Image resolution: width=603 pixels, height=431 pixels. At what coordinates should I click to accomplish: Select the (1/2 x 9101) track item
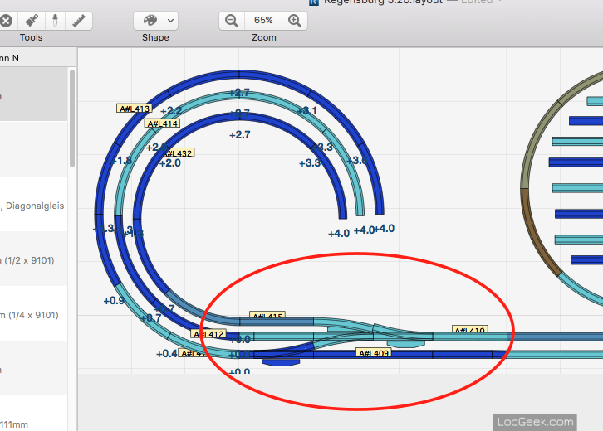tap(33, 259)
